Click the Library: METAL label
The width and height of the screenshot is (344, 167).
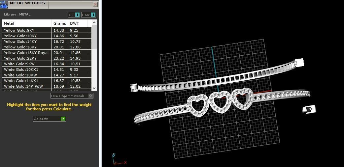17,14
